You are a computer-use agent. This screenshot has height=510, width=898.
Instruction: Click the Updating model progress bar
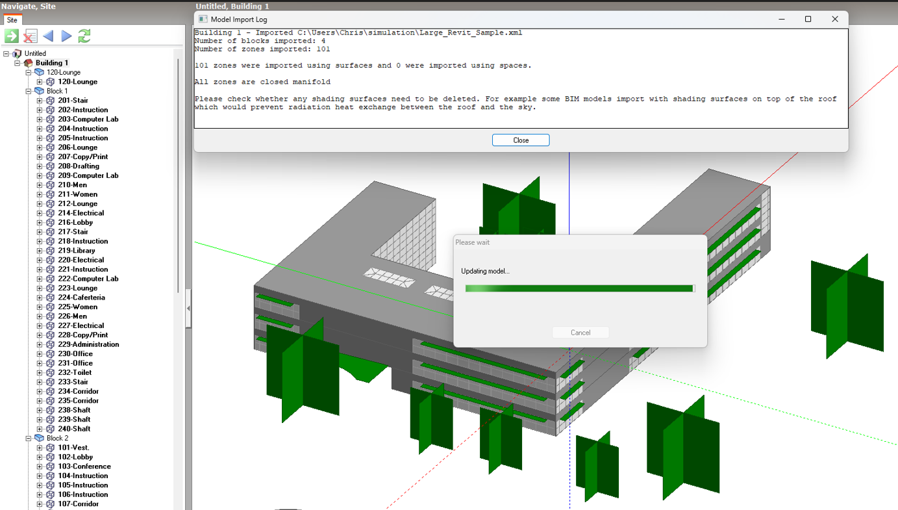[580, 288]
